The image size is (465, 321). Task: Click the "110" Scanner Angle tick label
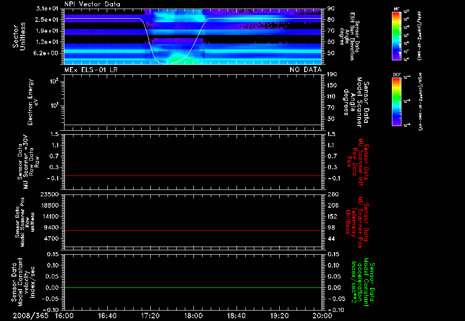[x=332, y=97]
